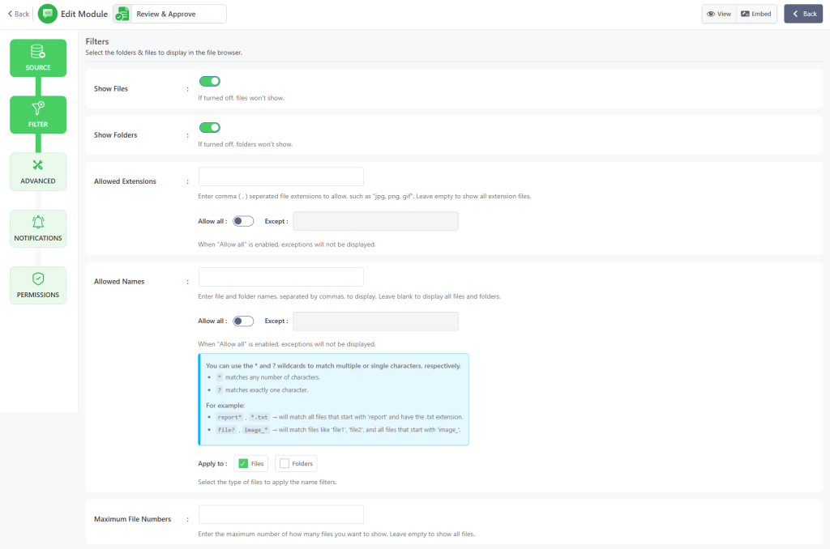Check the Folders apply-to checkbox
Image resolution: width=830 pixels, height=549 pixels.
point(284,463)
